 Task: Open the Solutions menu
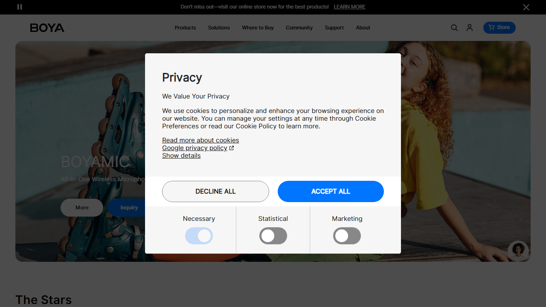pyautogui.click(x=219, y=28)
